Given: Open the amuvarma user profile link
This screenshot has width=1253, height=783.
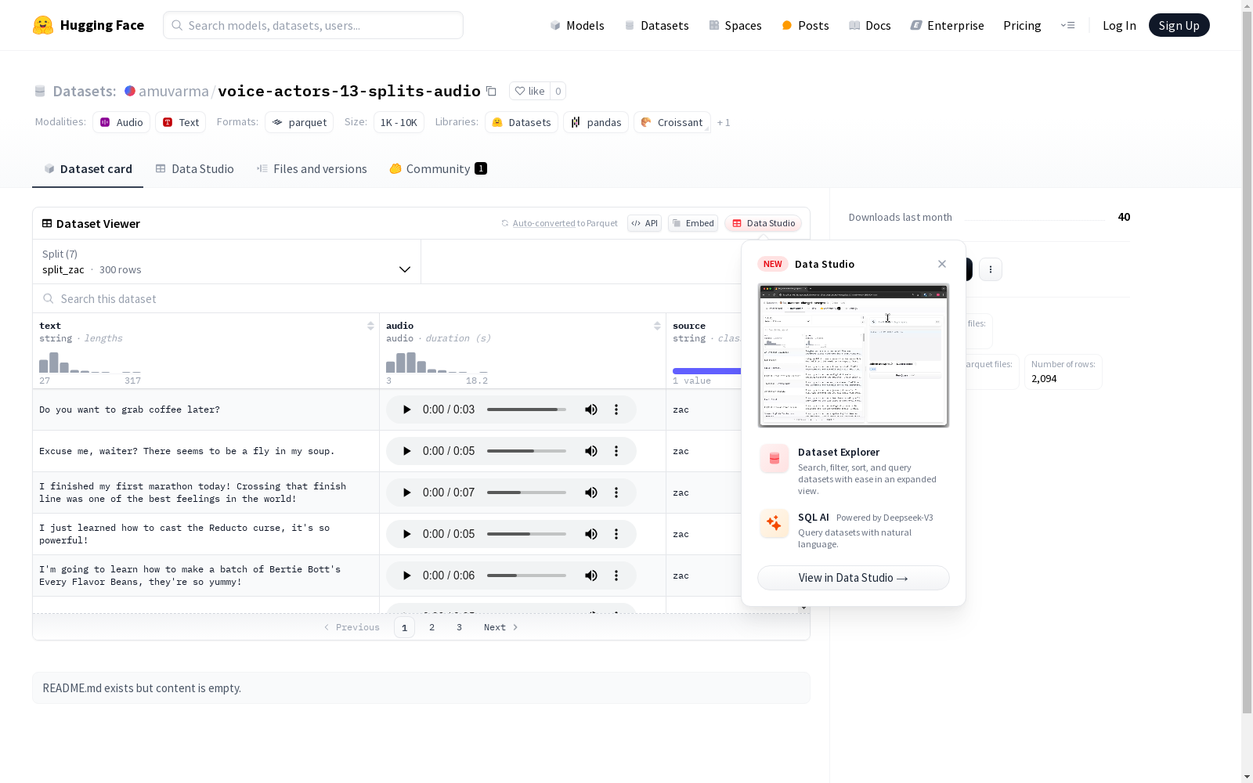Looking at the screenshot, I should pos(173,91).
